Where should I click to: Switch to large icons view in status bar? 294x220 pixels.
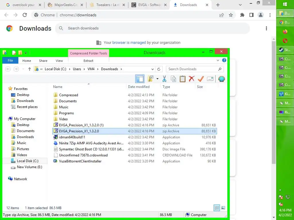(223, 208)
